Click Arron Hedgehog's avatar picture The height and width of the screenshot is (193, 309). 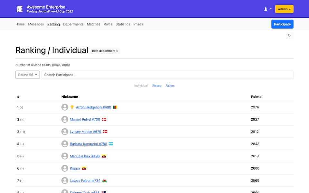[65, 107]
